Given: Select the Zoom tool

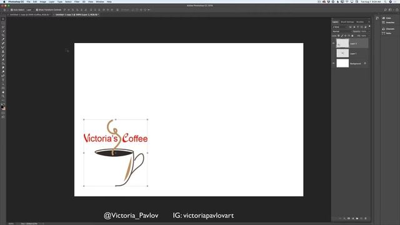Looking at the screenshot, I should 3,96.
